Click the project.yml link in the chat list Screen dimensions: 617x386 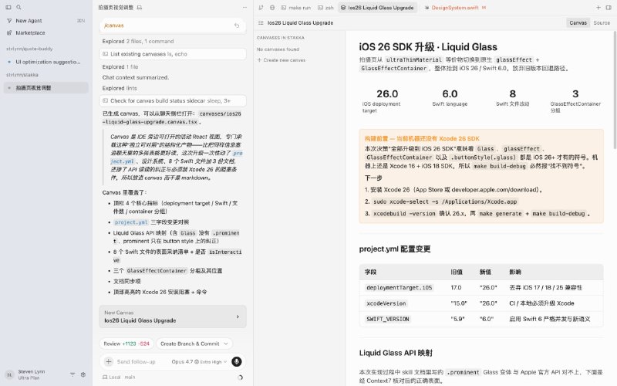click(x=131, y=222)
